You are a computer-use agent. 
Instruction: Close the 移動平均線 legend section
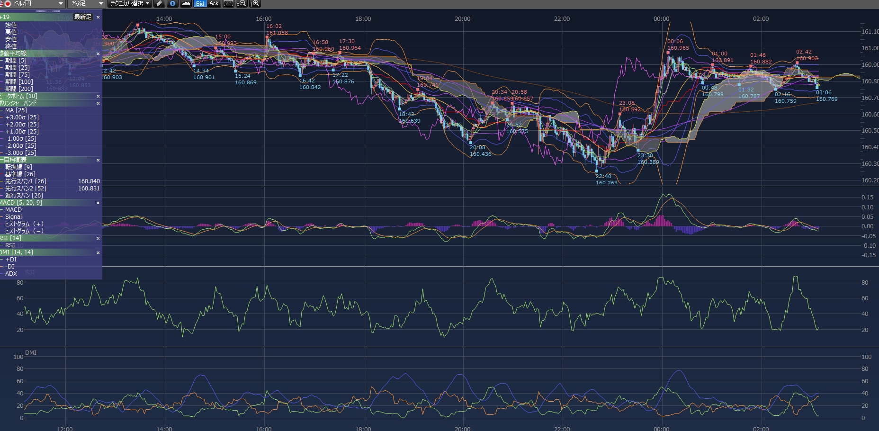click(x=98, y=54)
